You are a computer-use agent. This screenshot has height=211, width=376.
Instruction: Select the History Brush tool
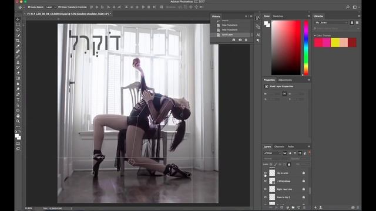point(18,68)
